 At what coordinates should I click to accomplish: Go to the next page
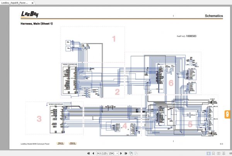tap(121, 153)
